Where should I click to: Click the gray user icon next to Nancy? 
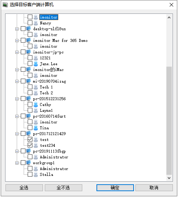click(x=36, y=23)
